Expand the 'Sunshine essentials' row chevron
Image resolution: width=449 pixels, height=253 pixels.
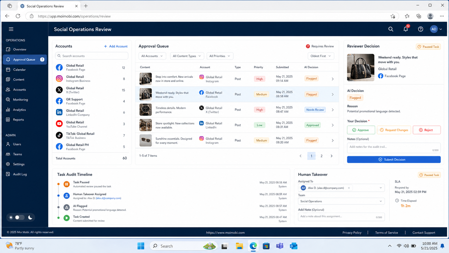coord(332,141)
